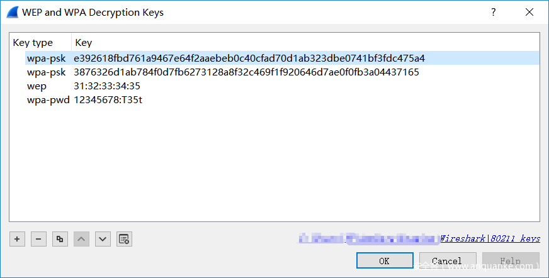Click the Help button
The image size is (549, 278).
(x=511, y=261)
